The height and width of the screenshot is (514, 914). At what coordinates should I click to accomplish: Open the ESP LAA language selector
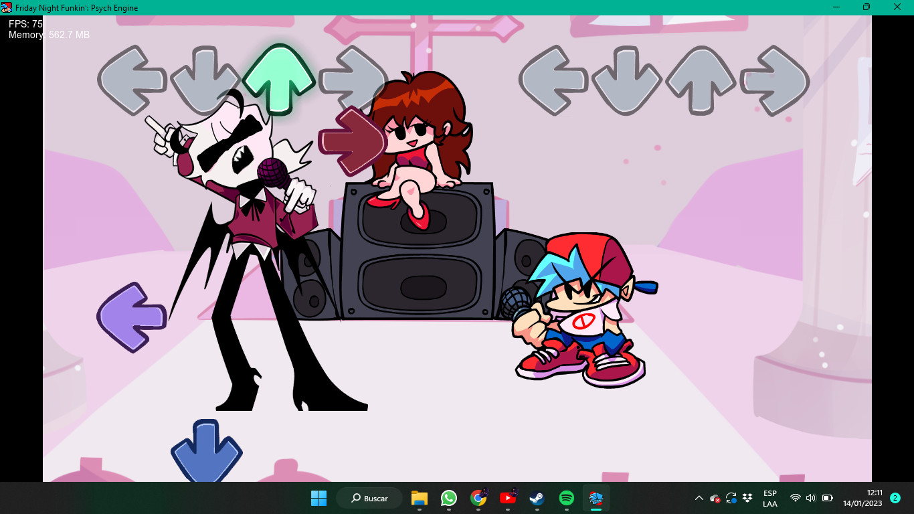[x=769, y=498]
